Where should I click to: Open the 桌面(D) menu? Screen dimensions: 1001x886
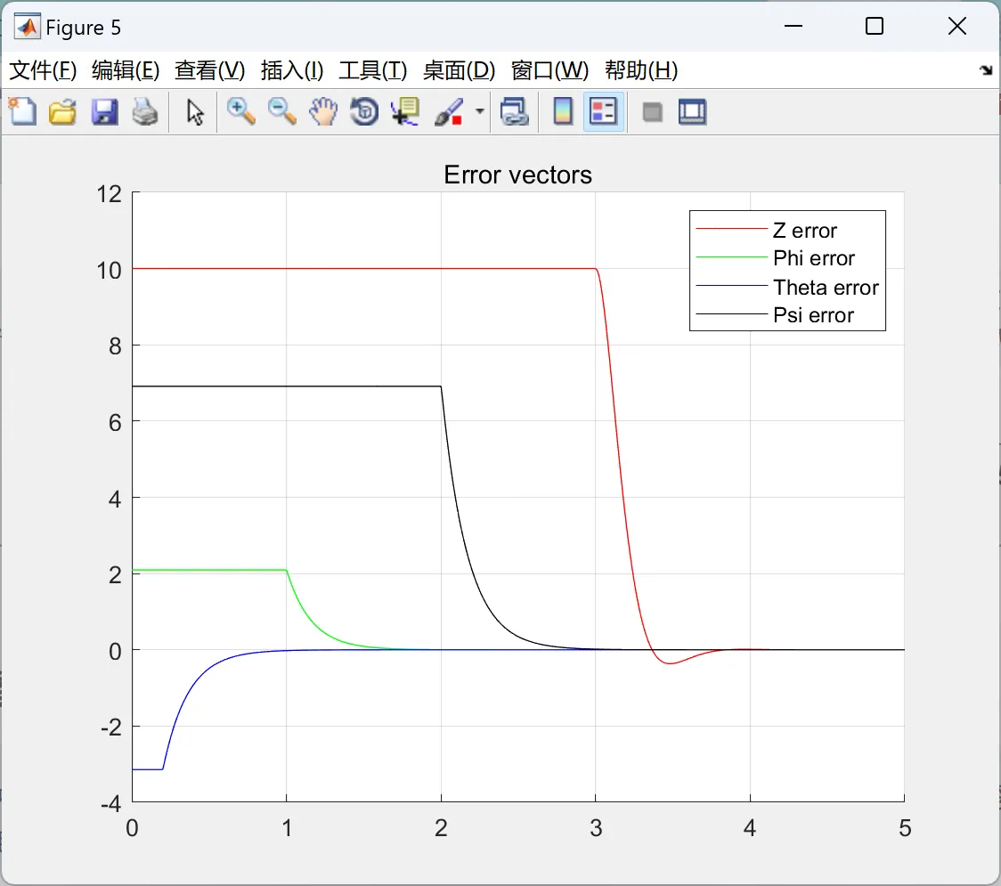pyautogui.click(x=459, y=70)
